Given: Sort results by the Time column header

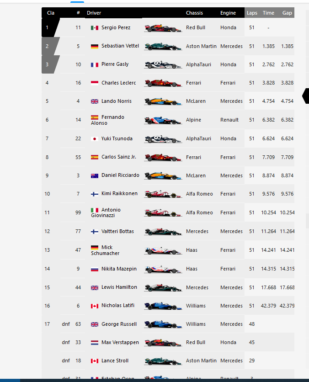Looking at the screenshot, I should coord(268,13).
